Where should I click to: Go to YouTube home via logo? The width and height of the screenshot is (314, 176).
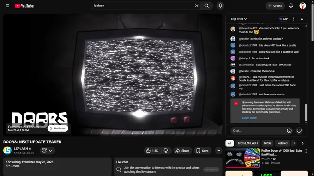click(24, 6)
